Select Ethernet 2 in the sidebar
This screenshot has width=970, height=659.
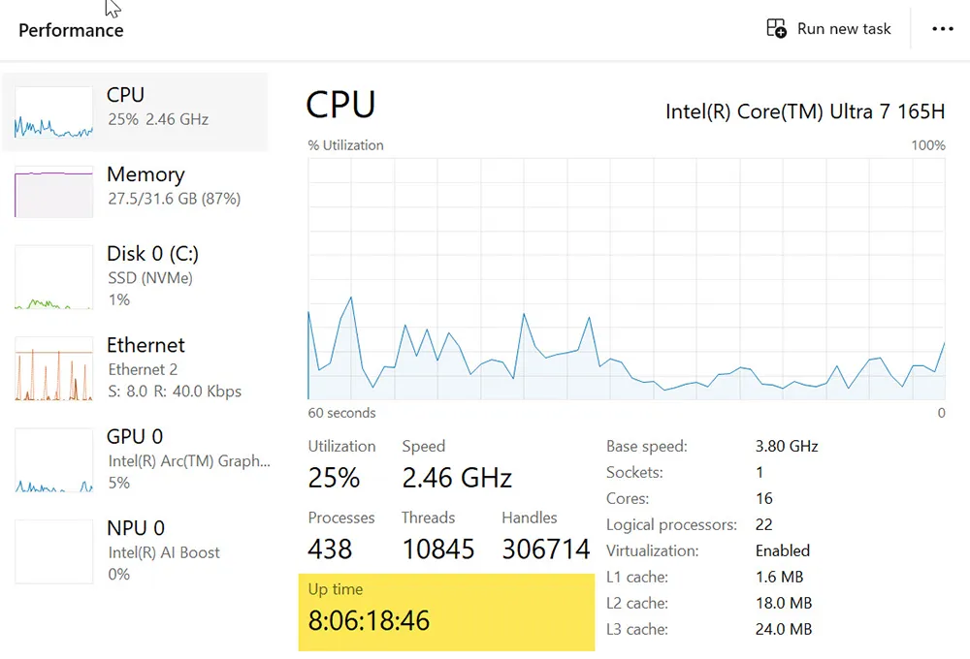click(145, 368)
